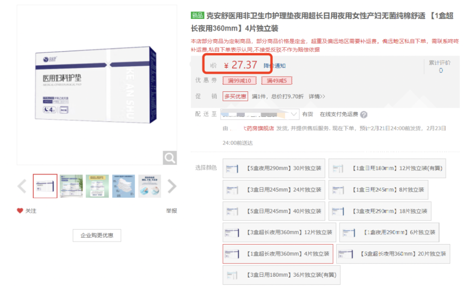Choose 【1盒日用245mm】8片独立装 option
The image size is (463, 290).
point(378,190)
